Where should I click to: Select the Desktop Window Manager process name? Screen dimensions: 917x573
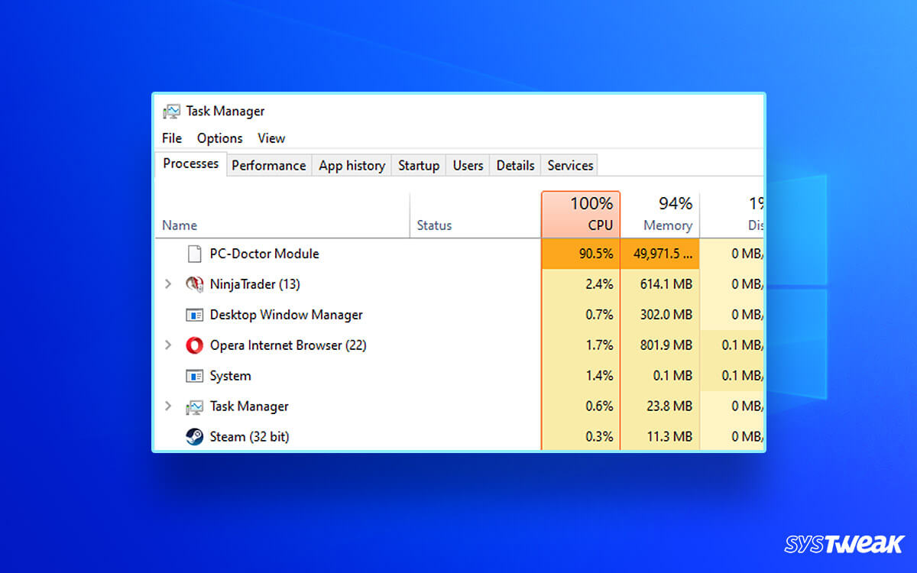[286, 315]
